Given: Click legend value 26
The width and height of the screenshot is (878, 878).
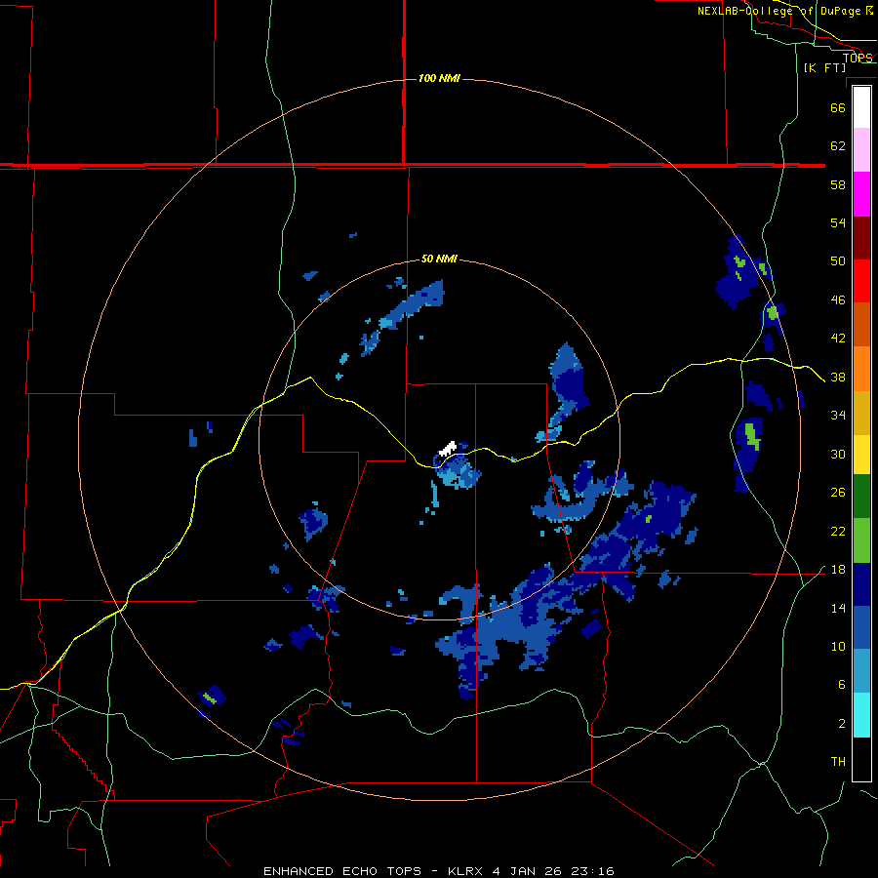Looking at the screenshot, I should (x=838, y=493).
